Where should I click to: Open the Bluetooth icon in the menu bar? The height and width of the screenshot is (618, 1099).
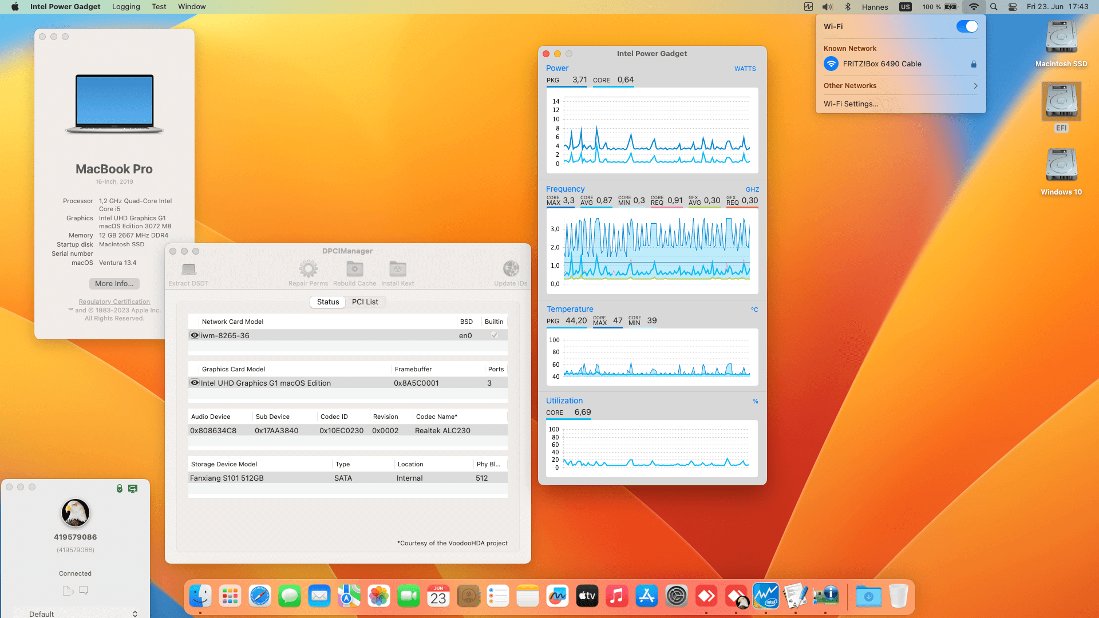point(847,7)
